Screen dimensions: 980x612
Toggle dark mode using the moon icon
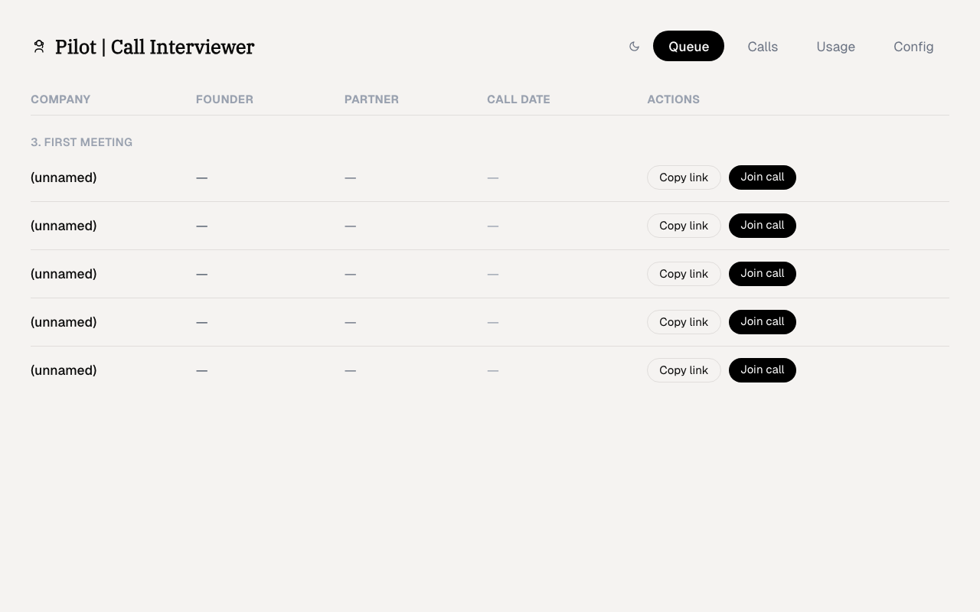pos(634,46)
